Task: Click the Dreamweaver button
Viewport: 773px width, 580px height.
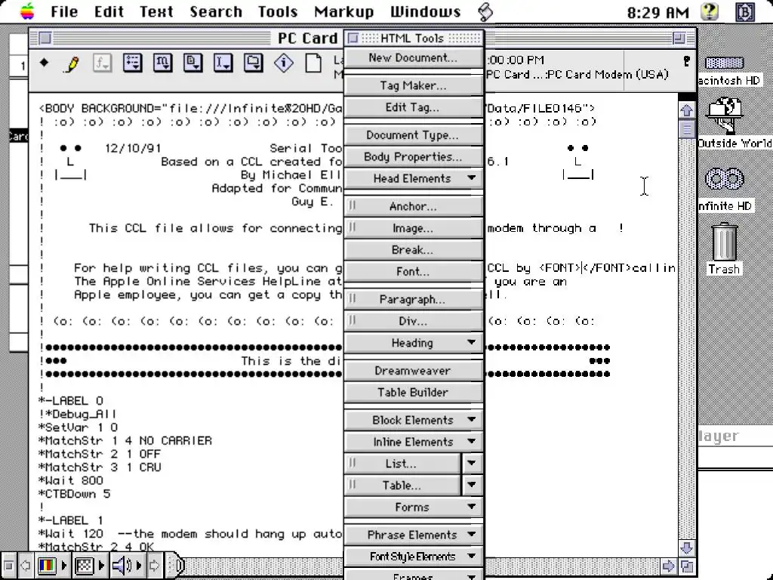Action: pyautogui.click(x=413, y=370)
